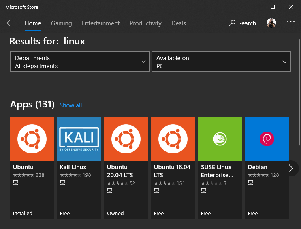This screenshot has height=229, width=301.
Task: Open the Available on dropdown
Action: [x=221, y=62]
